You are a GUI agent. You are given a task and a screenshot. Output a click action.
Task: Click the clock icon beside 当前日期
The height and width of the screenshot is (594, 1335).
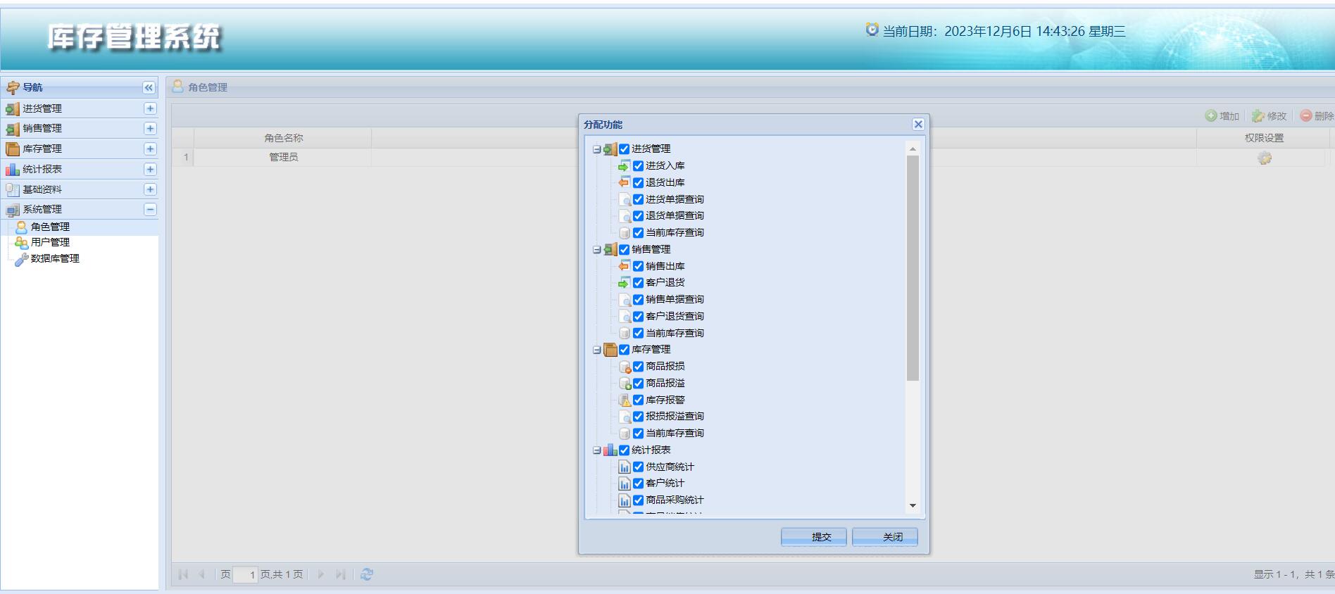pyautogui.click(x=872, y=30)
